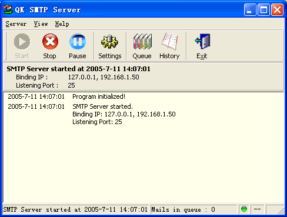Select the 'SMTP Server started.' log entry
Image resolution: width=287 pixels, height=217 pixels.
click(102, 106)
